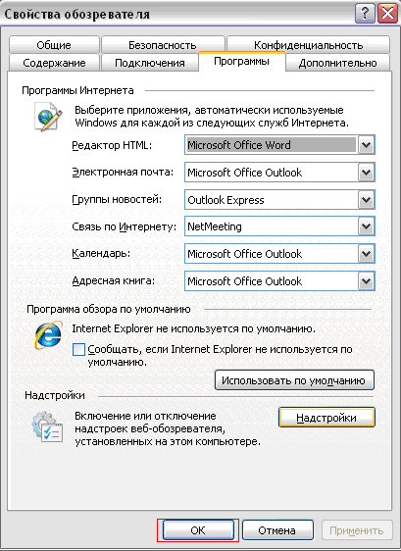The height and width of the screenshot is (551, 401).
Task: Open the Электронная почта dropdown list
Action: click(367, 173)
